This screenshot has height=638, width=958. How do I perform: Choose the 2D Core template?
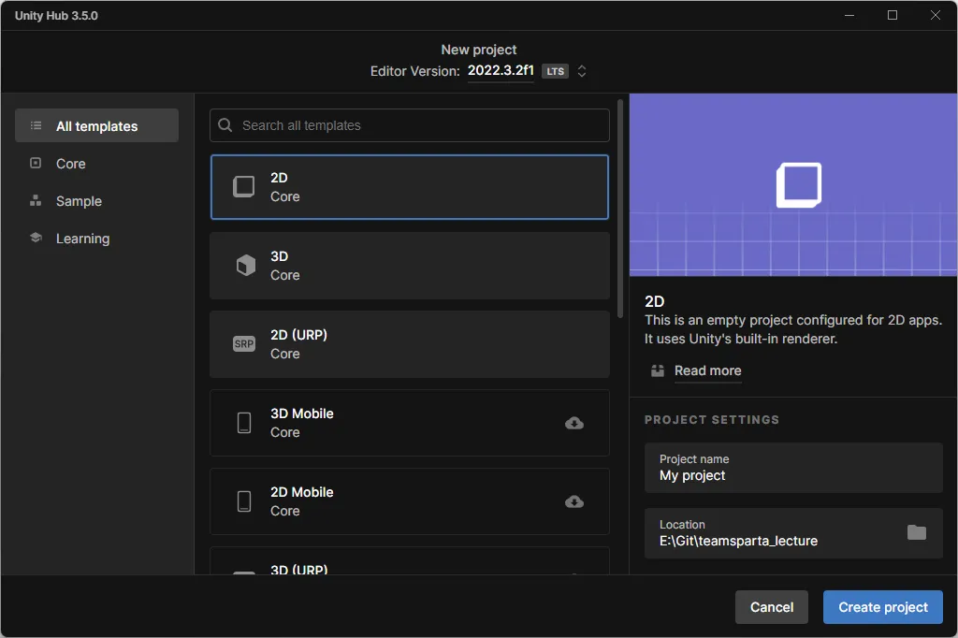[410, 187]
